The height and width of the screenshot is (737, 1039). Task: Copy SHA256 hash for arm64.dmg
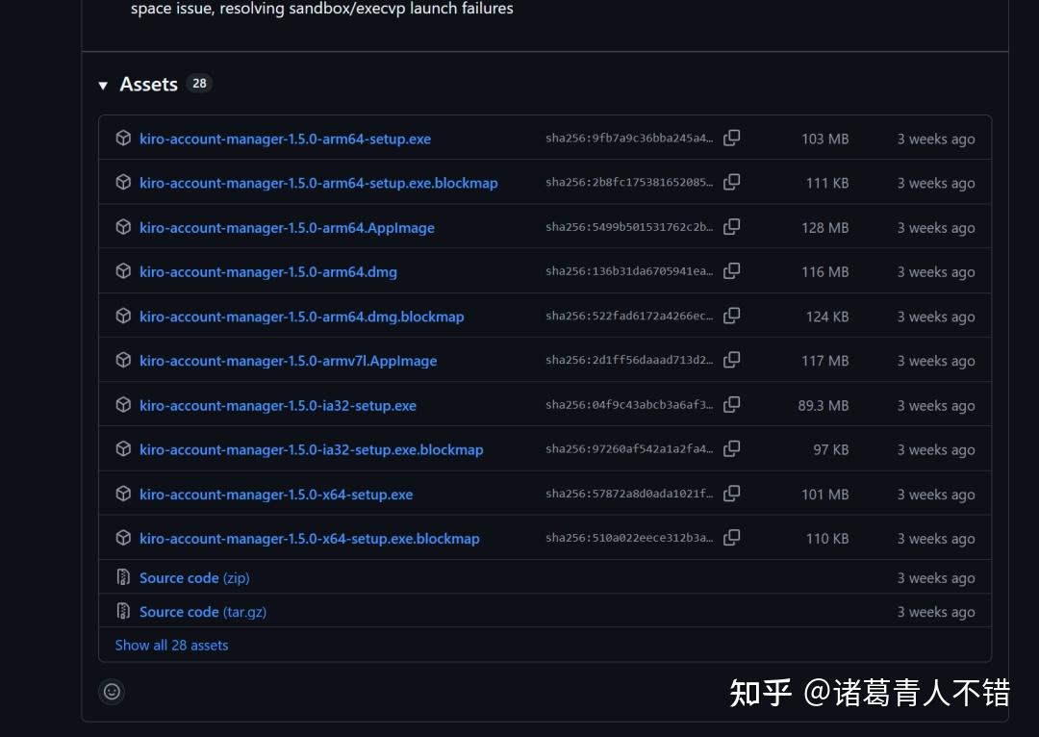[x=731, y=272]
